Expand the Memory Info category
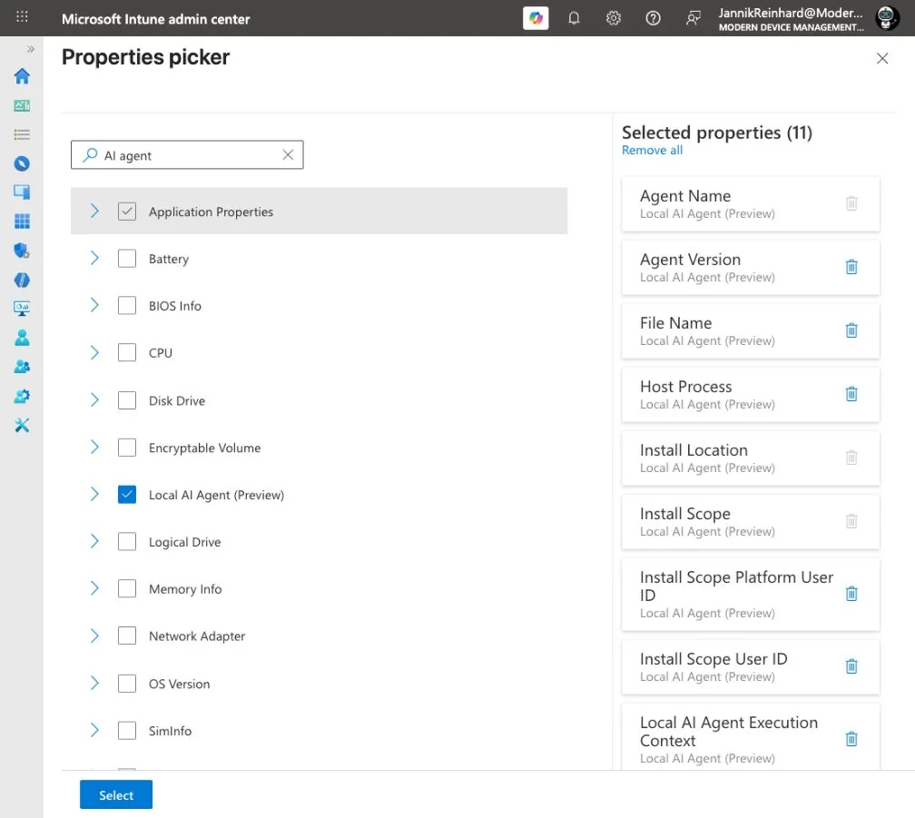 point(94,588)
